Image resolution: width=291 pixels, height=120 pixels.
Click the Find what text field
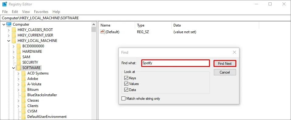tap(175, 63)
